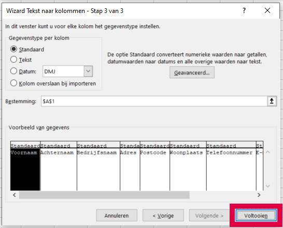The width and height of the screenshot is (283, 228).
Task: Click the preview vertical scroll up arrow
Action: (268, 152)
